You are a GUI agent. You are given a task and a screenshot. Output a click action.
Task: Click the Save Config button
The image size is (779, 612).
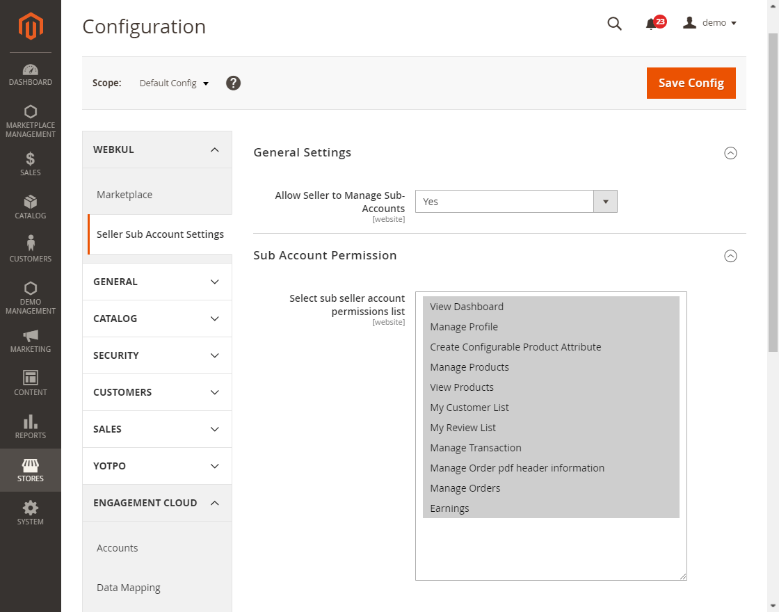(x=691, y=83)
